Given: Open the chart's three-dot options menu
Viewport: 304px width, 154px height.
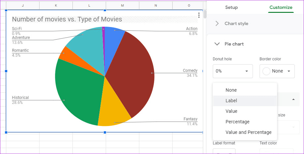Looking at the screenshot, I should coord(199,15).
